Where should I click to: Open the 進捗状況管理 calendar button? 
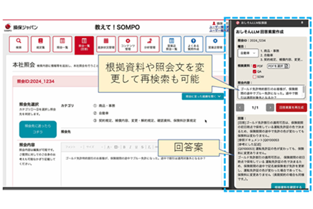106,44
